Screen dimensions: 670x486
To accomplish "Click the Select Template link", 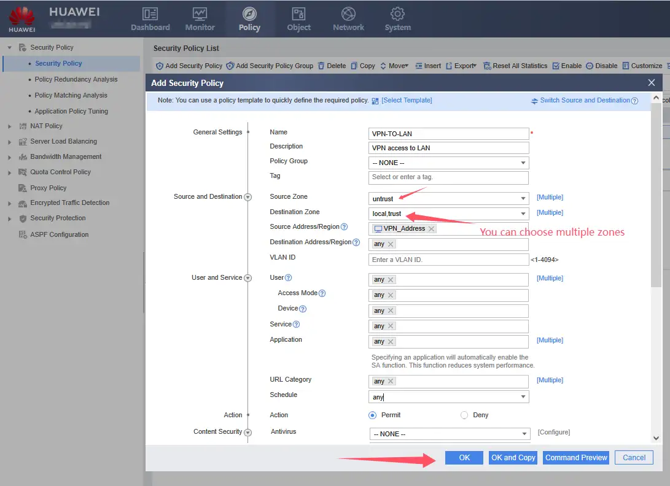I will click(x=407, y=100).
